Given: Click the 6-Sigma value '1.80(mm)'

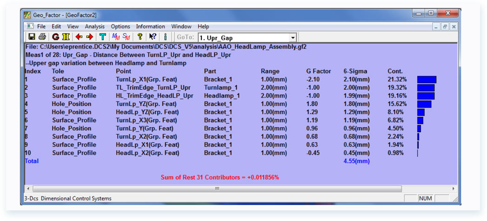Looking at the screenshot, I should click(357, 104).
